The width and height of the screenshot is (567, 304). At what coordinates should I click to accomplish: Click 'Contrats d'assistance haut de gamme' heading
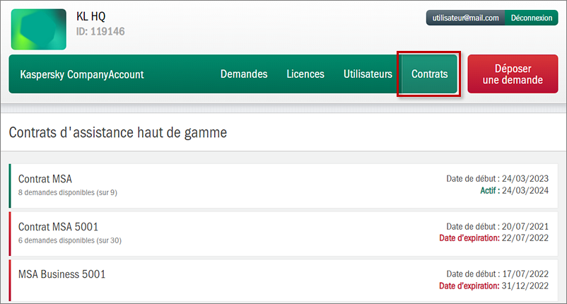[x=118, y=133]
